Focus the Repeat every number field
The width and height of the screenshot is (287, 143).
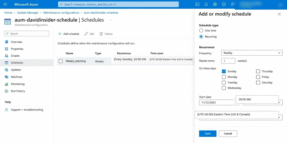tap(228, 61)
